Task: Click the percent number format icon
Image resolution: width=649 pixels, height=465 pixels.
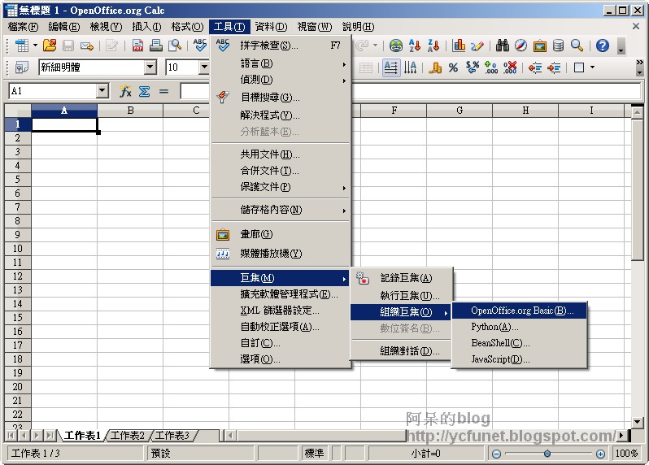Action: (453, 67)
